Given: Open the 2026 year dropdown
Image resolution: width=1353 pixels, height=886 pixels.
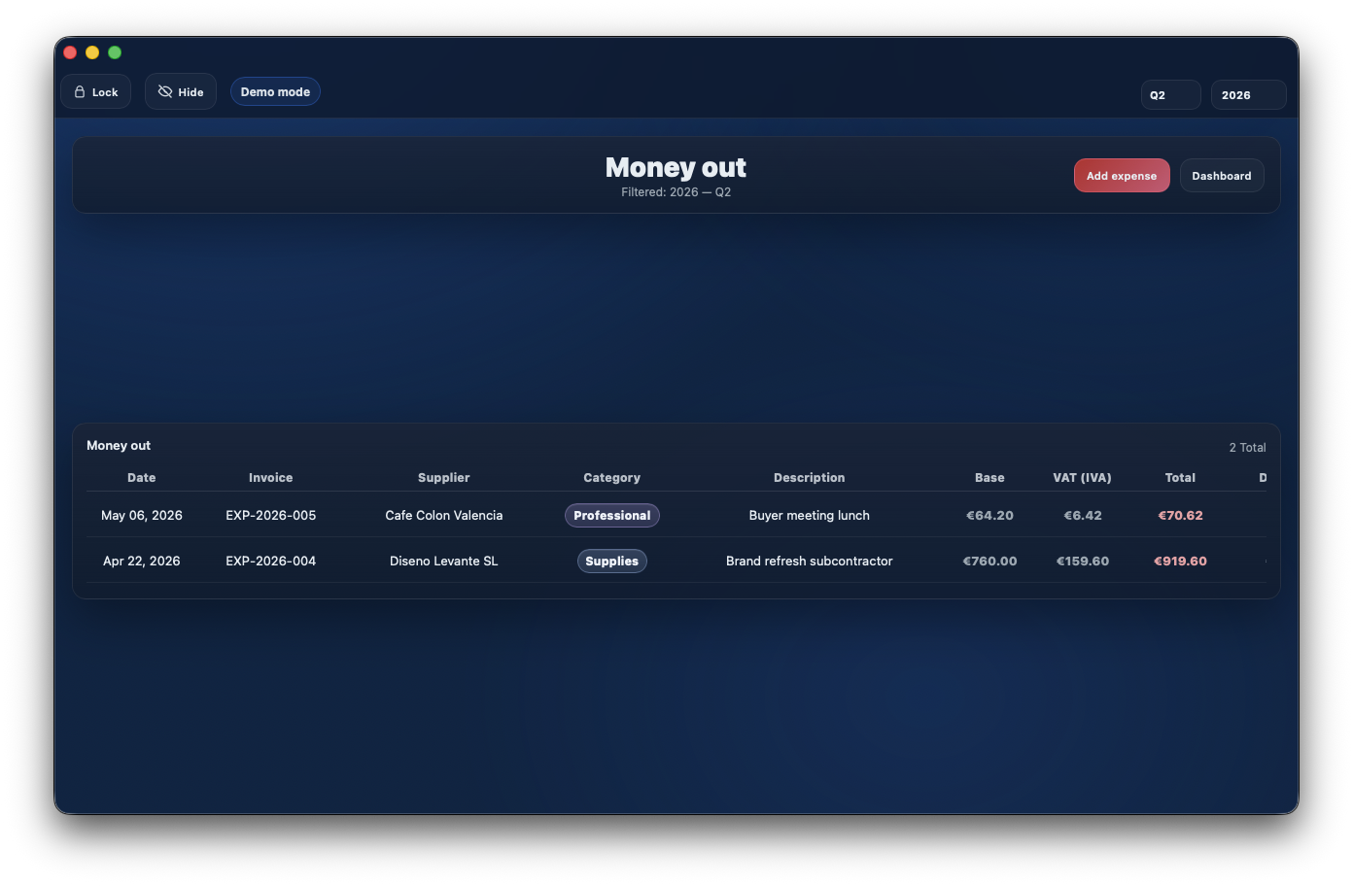Looking at the screenshot, I should (x=1248, y=95).
